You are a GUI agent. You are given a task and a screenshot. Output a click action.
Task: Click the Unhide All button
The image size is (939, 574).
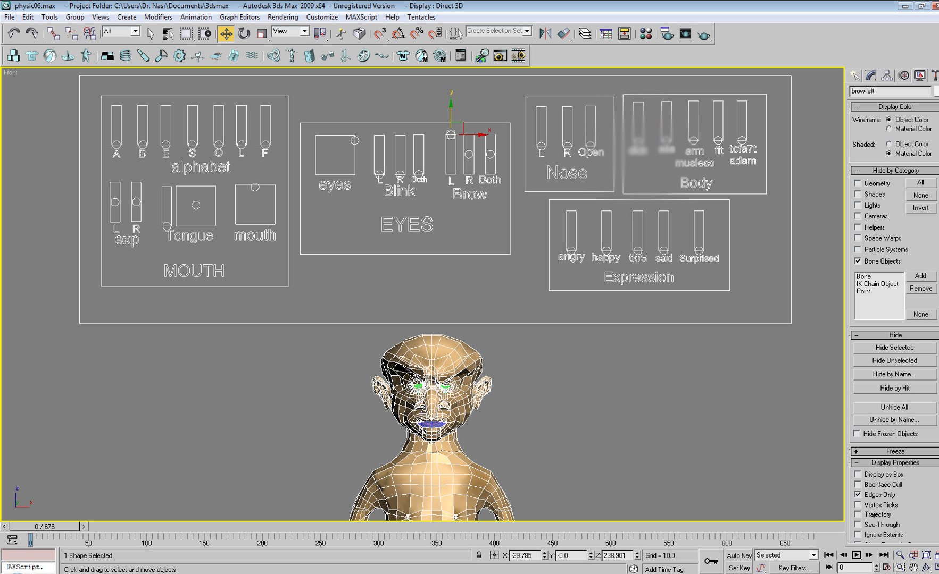(894, 407)
